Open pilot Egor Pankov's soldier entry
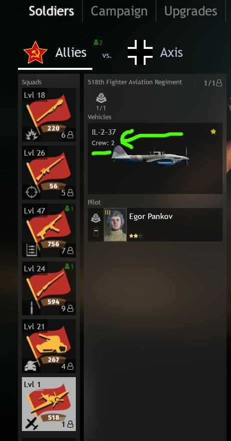The height and width of the screenshot is (441, 231). point(155,224)
